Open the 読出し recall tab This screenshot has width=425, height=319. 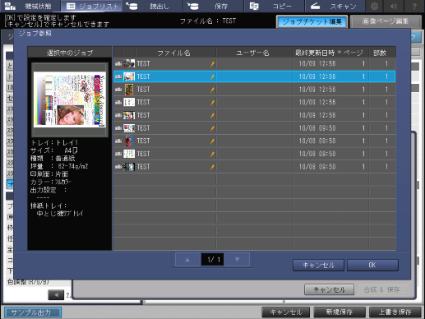click(x=151, y=6)
